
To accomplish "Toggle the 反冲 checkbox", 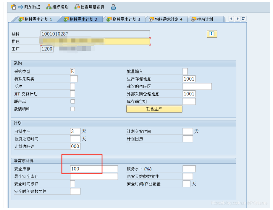I will coord(73,86).
